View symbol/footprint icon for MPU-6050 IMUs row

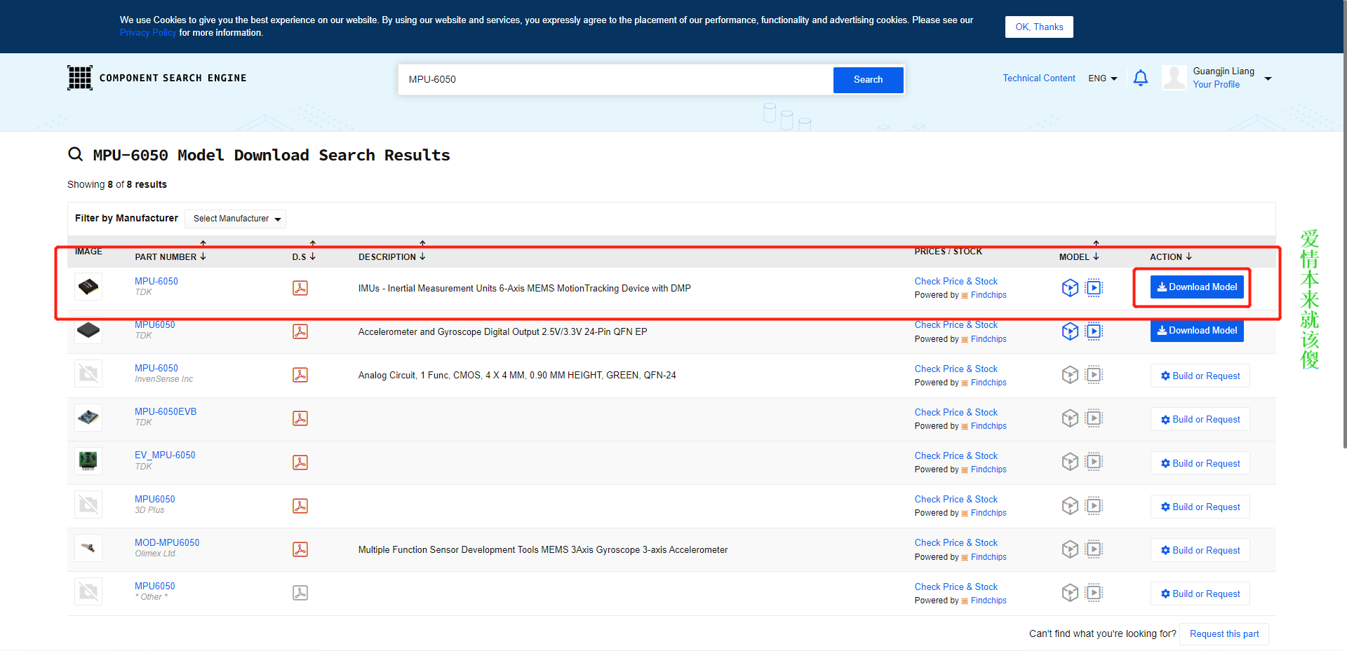(x=1094, y=287)
